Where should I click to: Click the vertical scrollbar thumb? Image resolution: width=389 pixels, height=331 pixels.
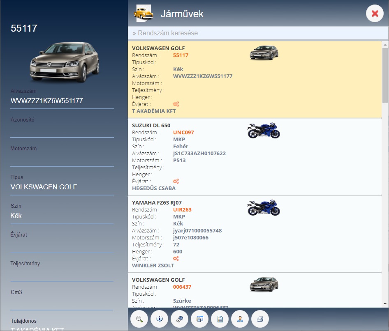385,75
